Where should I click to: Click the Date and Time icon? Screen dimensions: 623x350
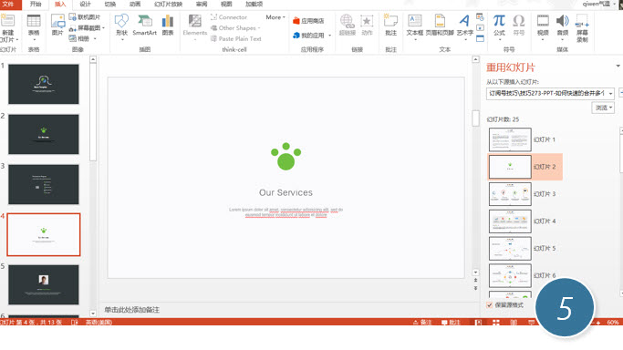[x=480, y=17]
